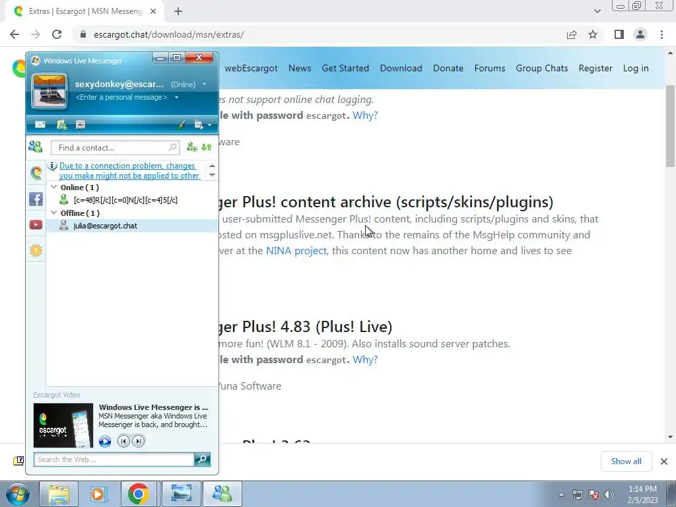Focus the Search the Web field
The width and height of the screenshot is (676, 507).
tap(114, 459)
